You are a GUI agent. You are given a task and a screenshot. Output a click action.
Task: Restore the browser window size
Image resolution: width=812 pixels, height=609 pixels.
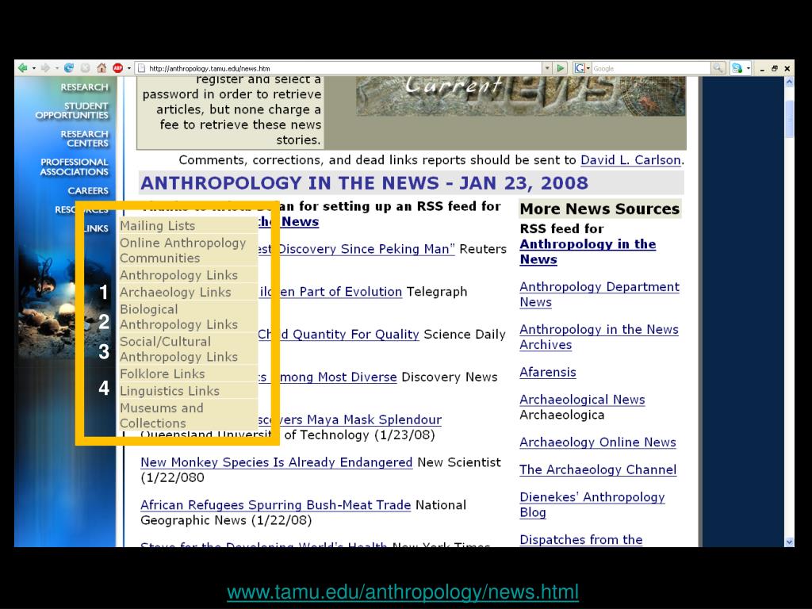click(775, 68)
